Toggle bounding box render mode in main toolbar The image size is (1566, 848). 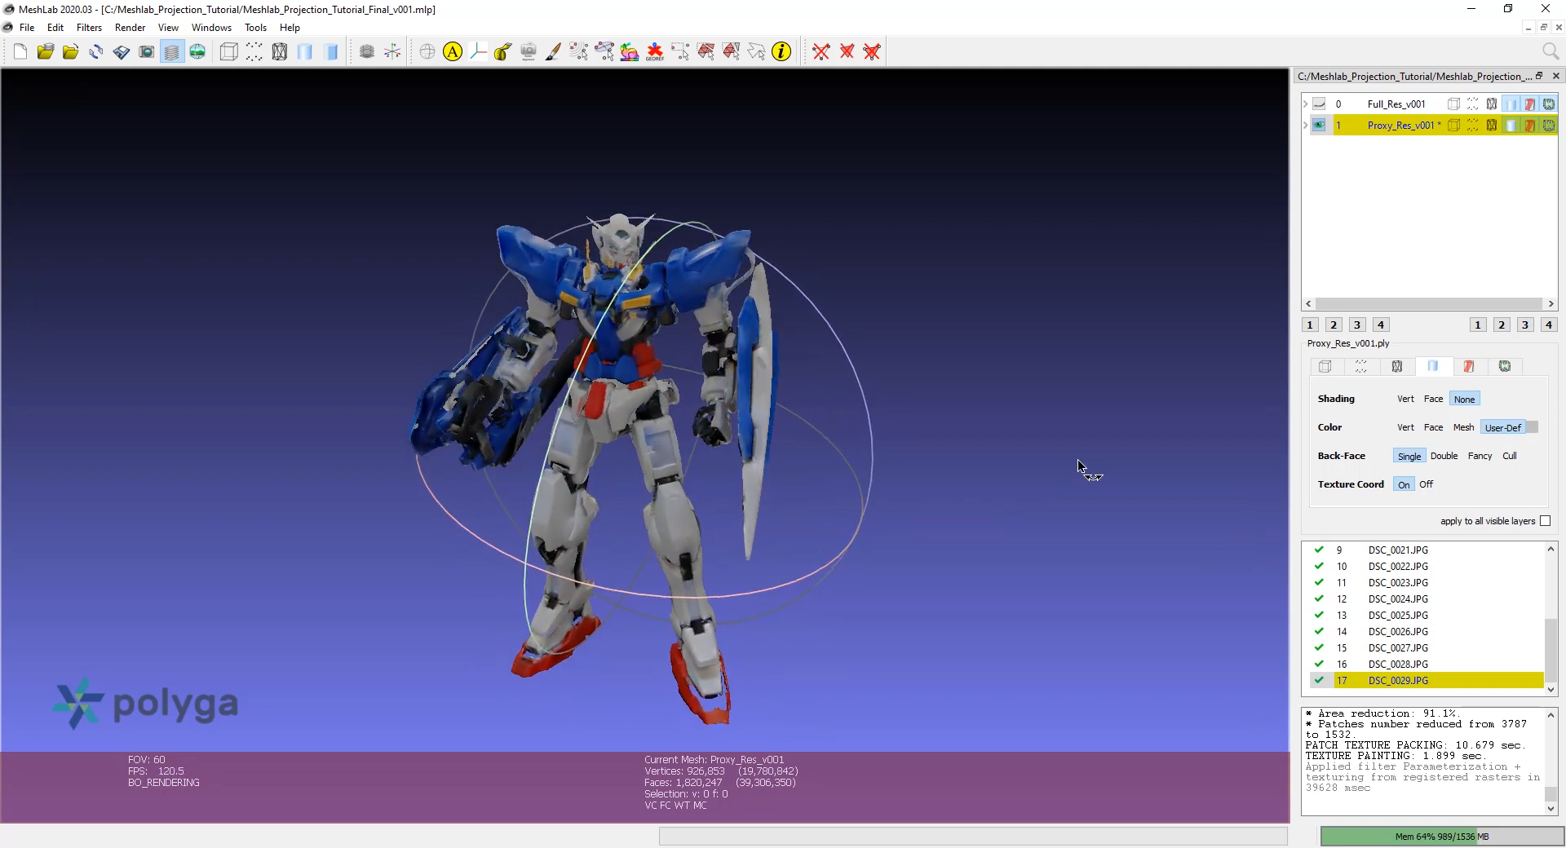(229, 52)
